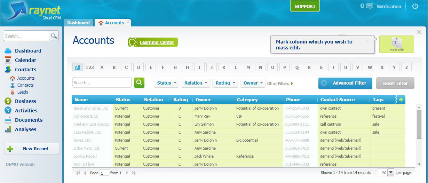Open the Break and Drive, Inc. account
This screenshot has width=428, height=183.
91,108
